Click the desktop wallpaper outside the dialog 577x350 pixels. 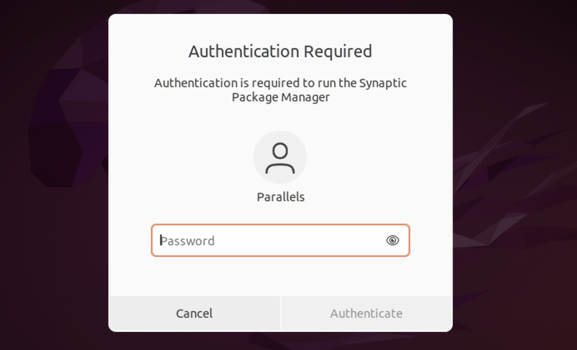pyautogui.click(x=54, y=175)
